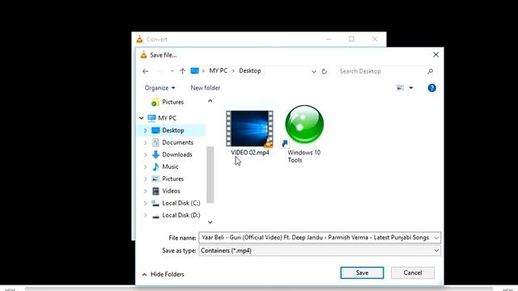Expand the Music tree node
This screenshot has height=291, width=518.
pyautogui.click(x=146, y=167)
